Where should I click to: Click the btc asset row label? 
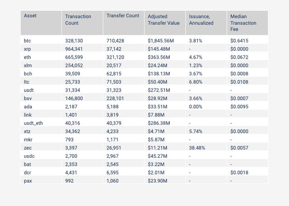(x=27, y=41)
